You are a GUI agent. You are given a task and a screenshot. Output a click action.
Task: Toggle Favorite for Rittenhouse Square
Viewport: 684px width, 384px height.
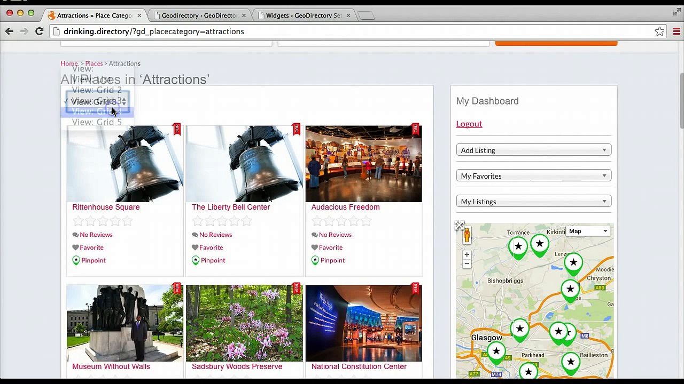coord(88,247)
